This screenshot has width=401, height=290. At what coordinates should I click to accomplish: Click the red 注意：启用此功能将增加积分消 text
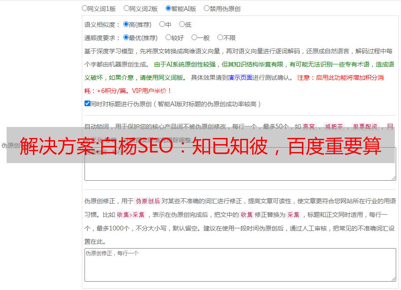pyautogui.click(x=340, y=78)
